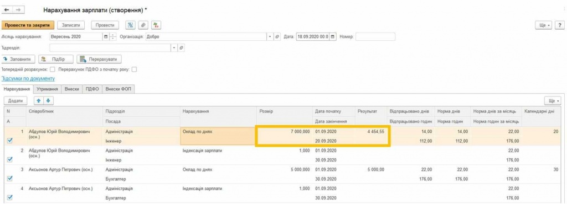
Task: Toggle checkbox in row 3 Аксьонов
Action: point(10,178)
